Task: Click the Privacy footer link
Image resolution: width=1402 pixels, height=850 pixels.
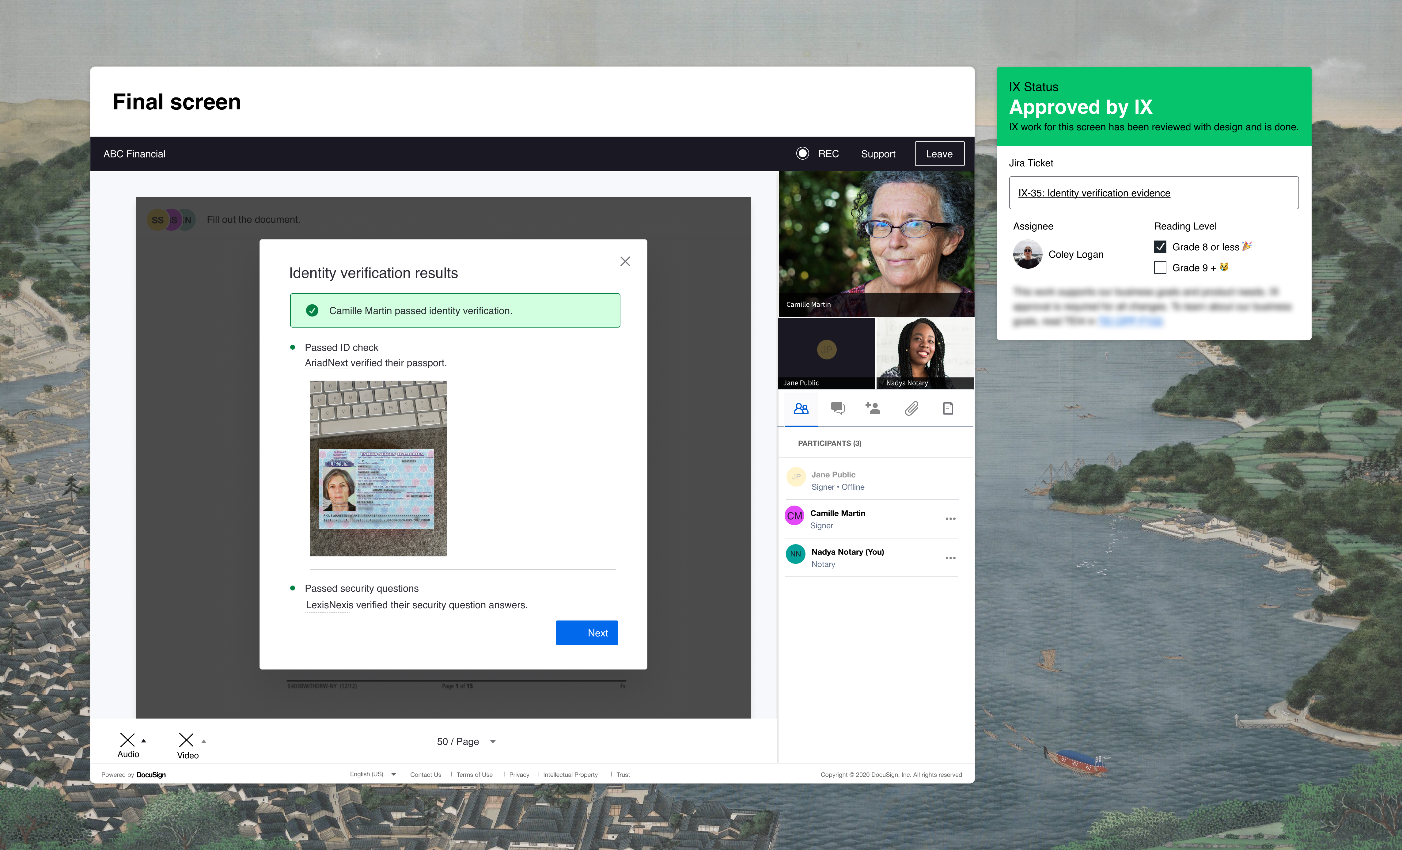Action: [519, 775]
